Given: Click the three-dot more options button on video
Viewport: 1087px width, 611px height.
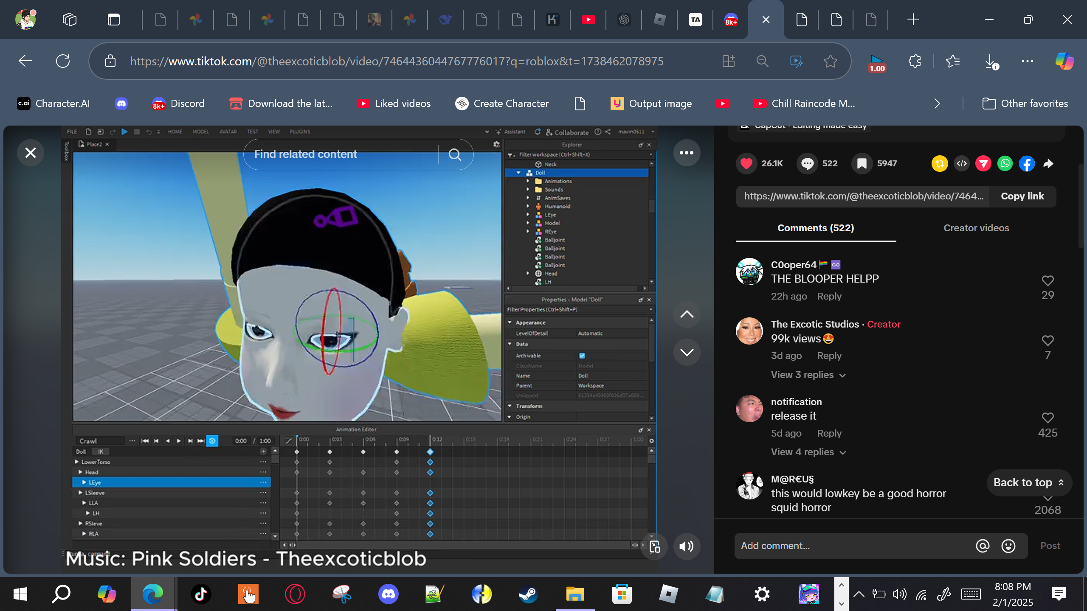Looking at the screenshot, I should (x=687, y=153).
